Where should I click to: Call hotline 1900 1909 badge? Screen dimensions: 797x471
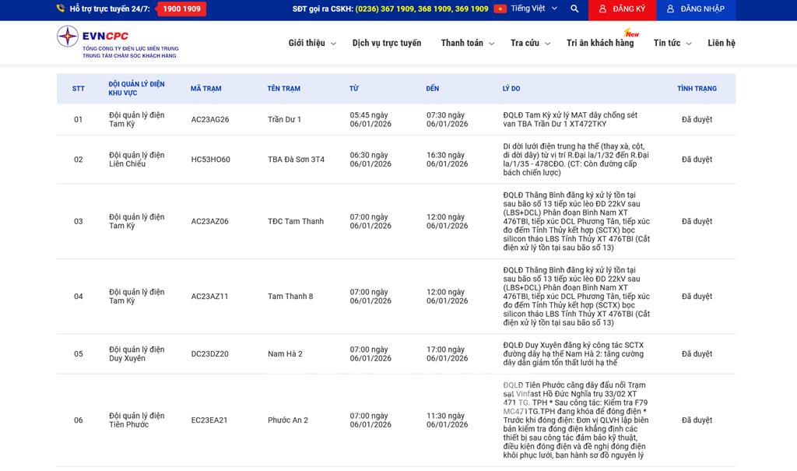tap(181, 9)
